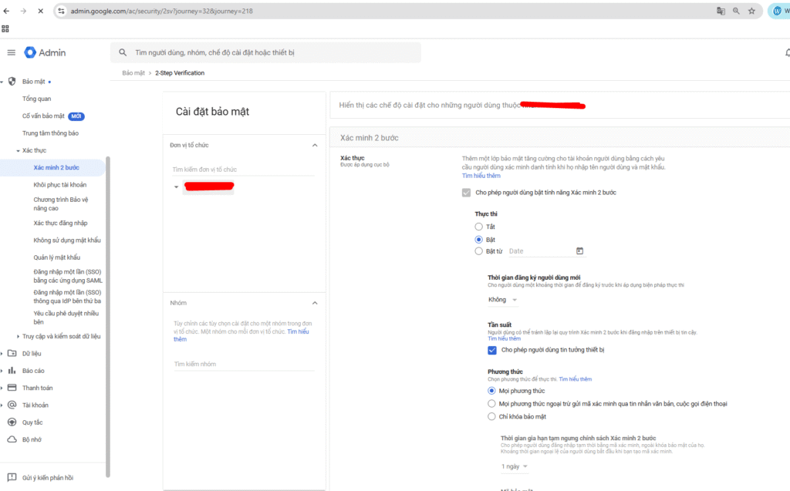Click the Thanh toán card icon
Image resolution: width=790 pixels, height=491 pixels.
click(12, 388)
